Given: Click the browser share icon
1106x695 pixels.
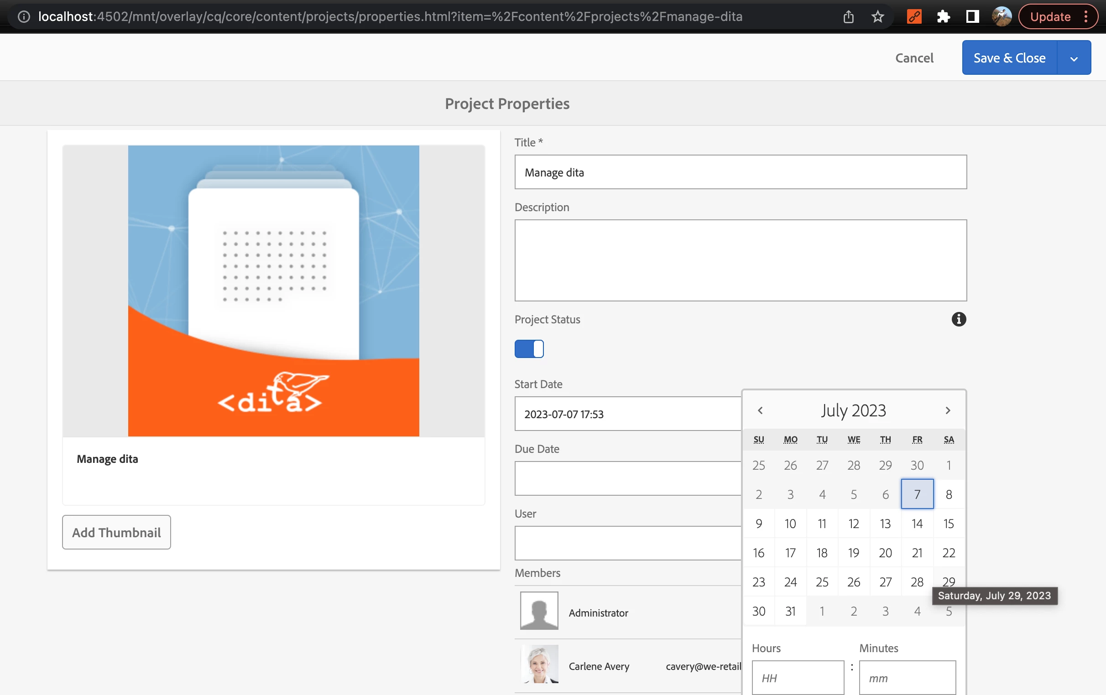Looking at the screenshot, I should tap(848, 17).
